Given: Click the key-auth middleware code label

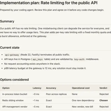Looking at the screenshot, I should click(79, 59).
